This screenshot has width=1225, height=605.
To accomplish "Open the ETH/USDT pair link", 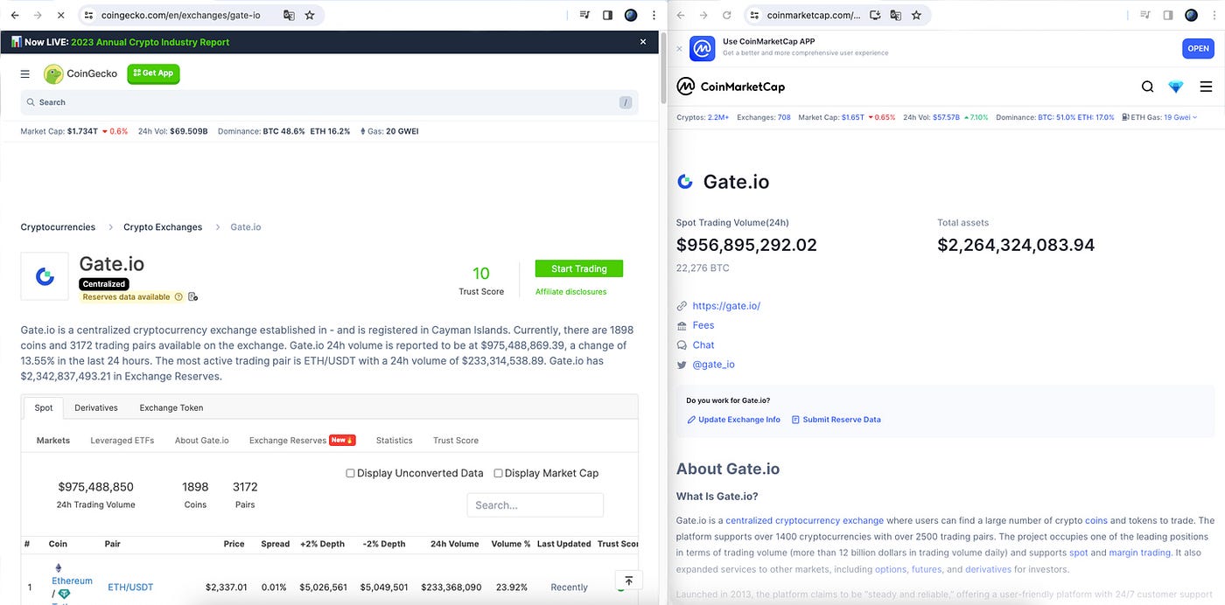I will (130, 588).
